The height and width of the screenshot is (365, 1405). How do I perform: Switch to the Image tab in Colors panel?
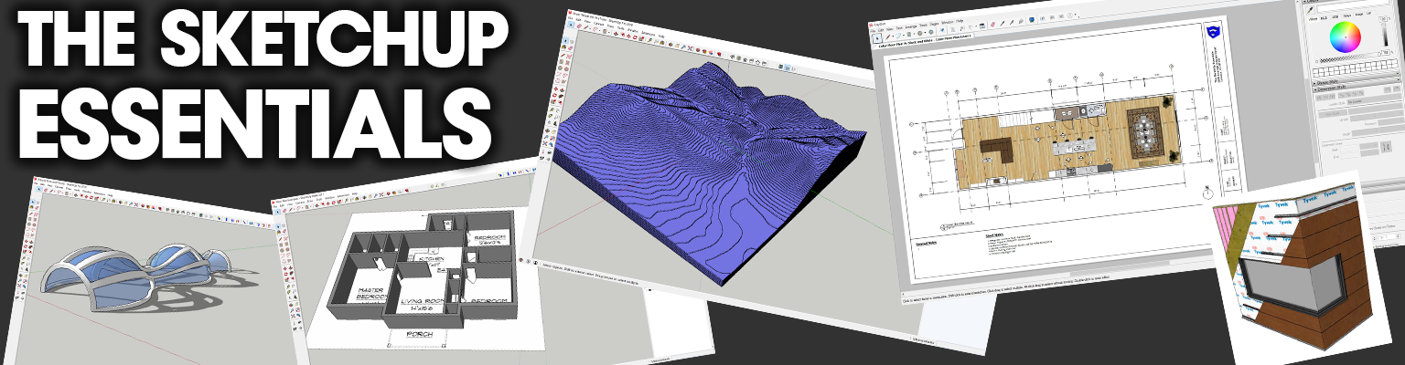[1358, 15]
